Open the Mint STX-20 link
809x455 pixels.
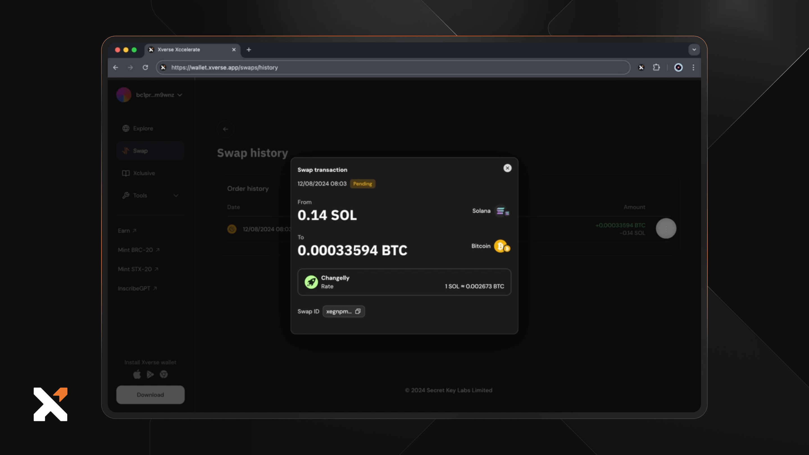(138, 269)
